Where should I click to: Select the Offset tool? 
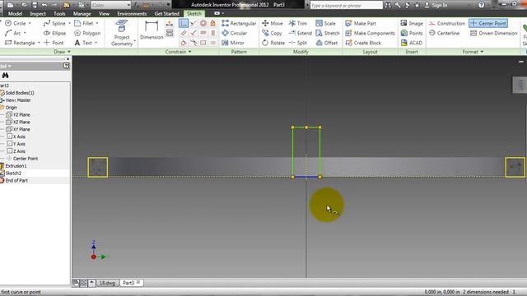(x=326, y=43)
